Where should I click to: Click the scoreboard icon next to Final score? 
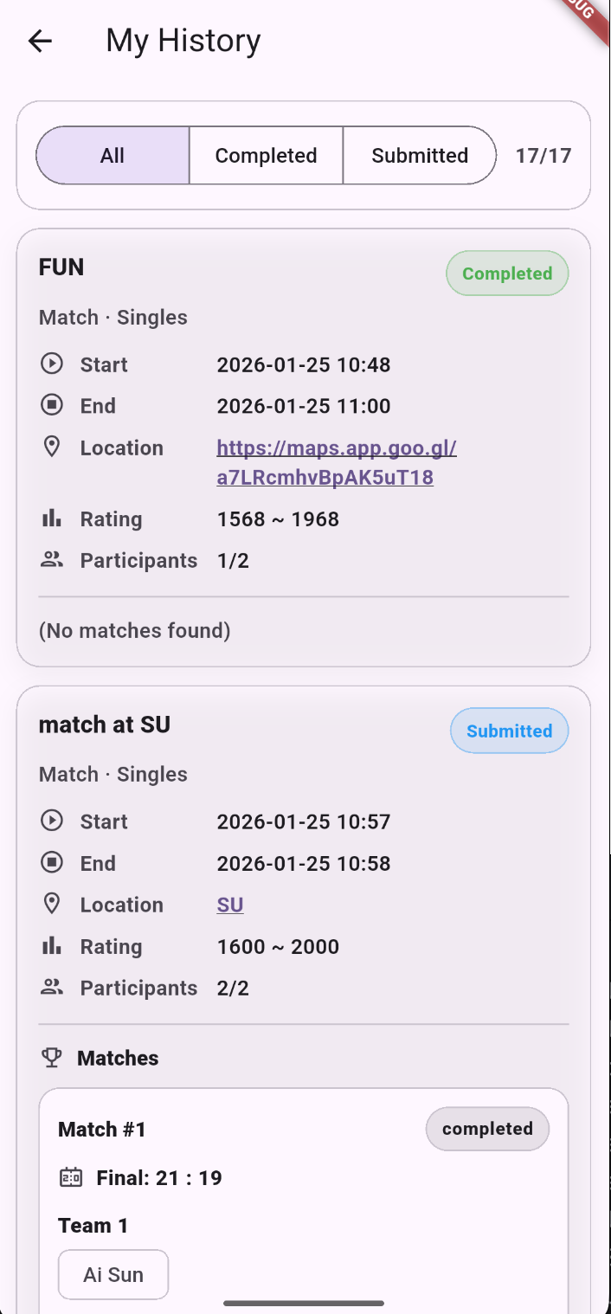click(x=71, y=1177)
